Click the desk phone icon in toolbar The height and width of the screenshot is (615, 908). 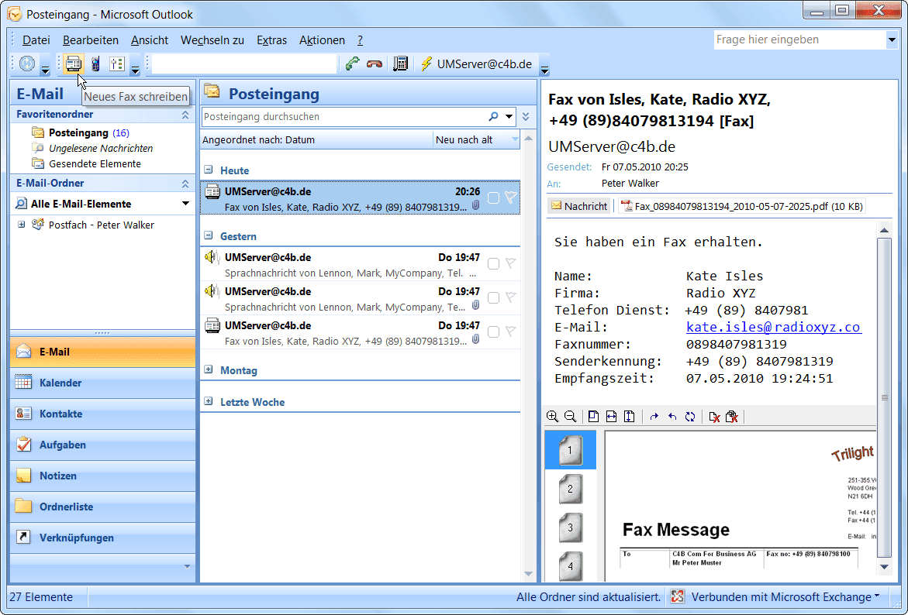400,64
